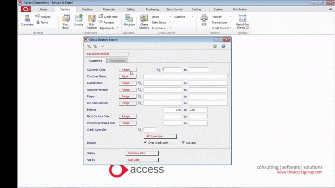
Task: Open the Transactions tab in dialog
Action: [x=117, y=61]
